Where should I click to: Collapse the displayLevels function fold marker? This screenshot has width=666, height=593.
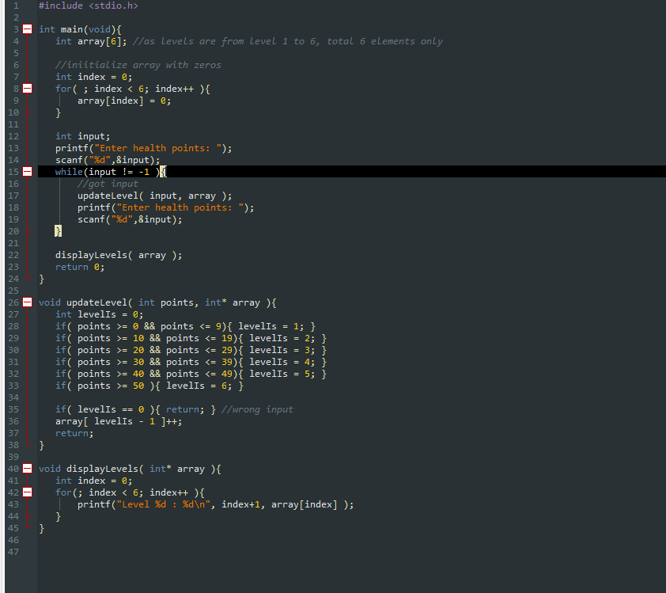pos(26,469)
